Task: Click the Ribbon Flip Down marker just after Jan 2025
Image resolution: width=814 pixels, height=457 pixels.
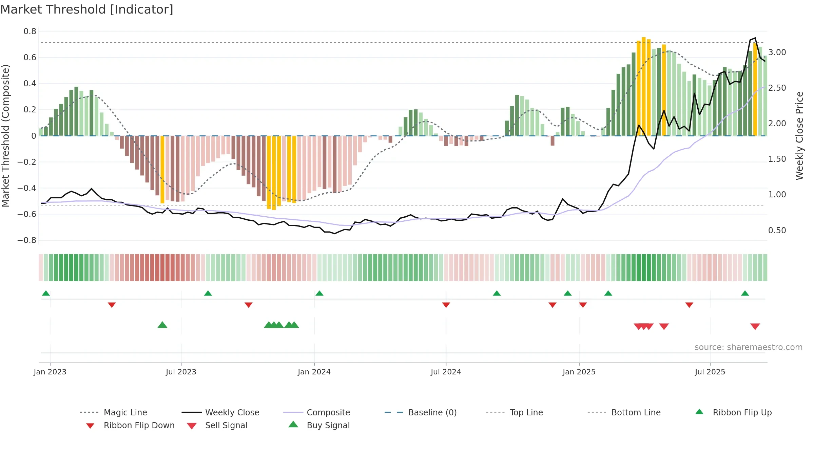Action: tap(583, 305)
